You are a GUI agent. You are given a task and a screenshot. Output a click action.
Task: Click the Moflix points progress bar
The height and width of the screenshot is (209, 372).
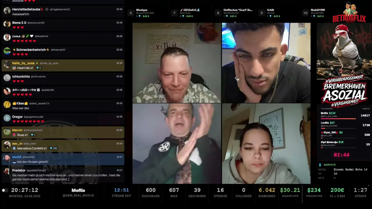coord(338,118)
